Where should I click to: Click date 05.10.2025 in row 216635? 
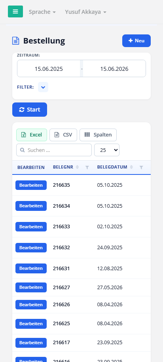coord(110,185)
